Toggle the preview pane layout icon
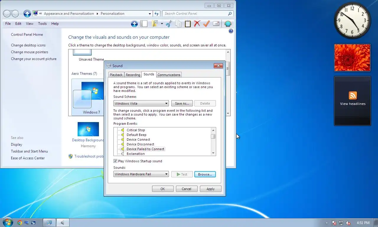 (144, 24)
